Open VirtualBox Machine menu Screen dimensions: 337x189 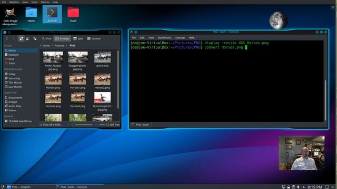[14, 2]
